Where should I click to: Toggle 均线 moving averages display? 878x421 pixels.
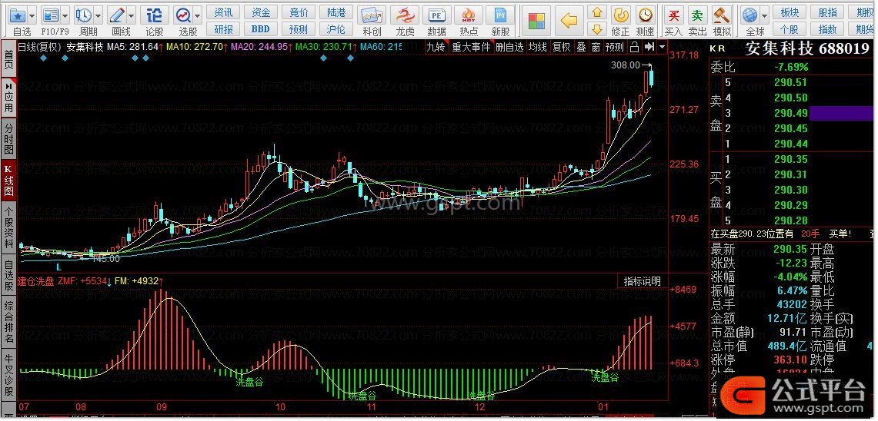[537, 47]
